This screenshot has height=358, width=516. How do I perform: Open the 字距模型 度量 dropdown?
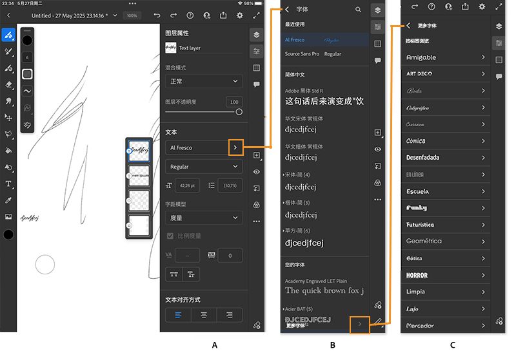[204, 218]
